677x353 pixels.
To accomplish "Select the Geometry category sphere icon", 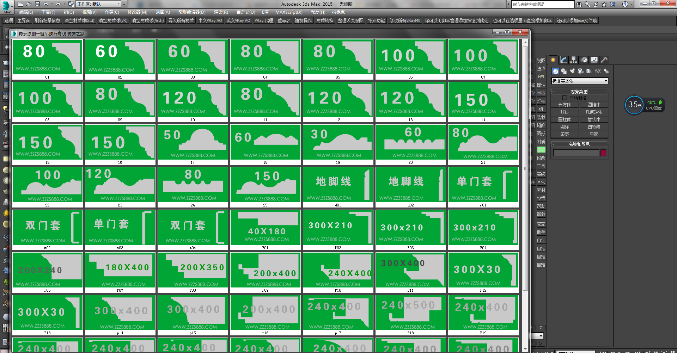I will click(x=555, y=71).
